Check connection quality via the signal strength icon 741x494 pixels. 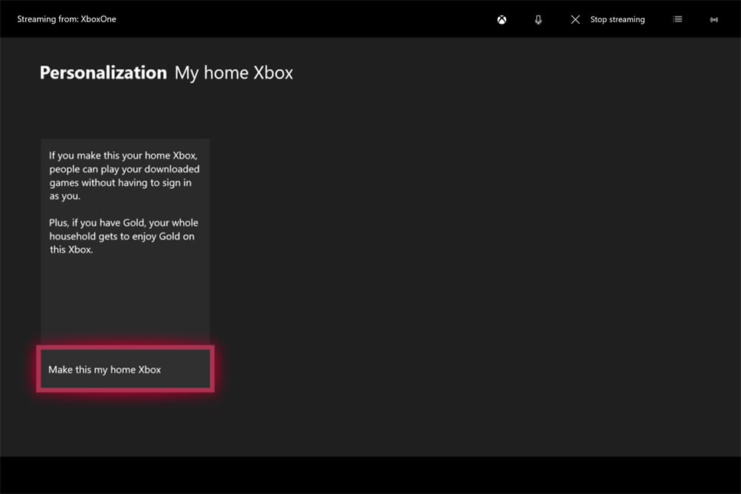(714, 19)
